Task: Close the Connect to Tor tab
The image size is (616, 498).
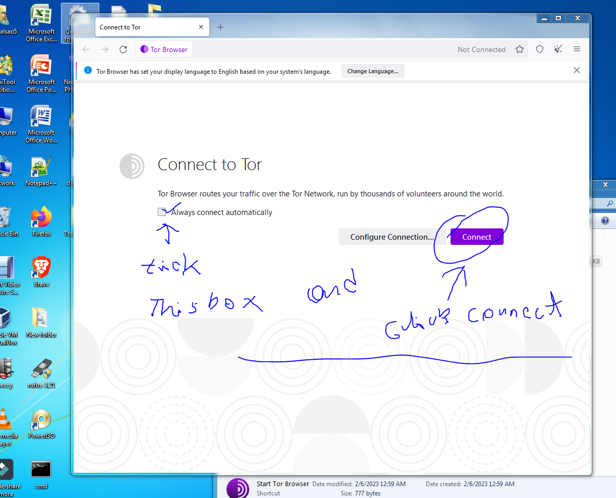Action: pos(201,27)
